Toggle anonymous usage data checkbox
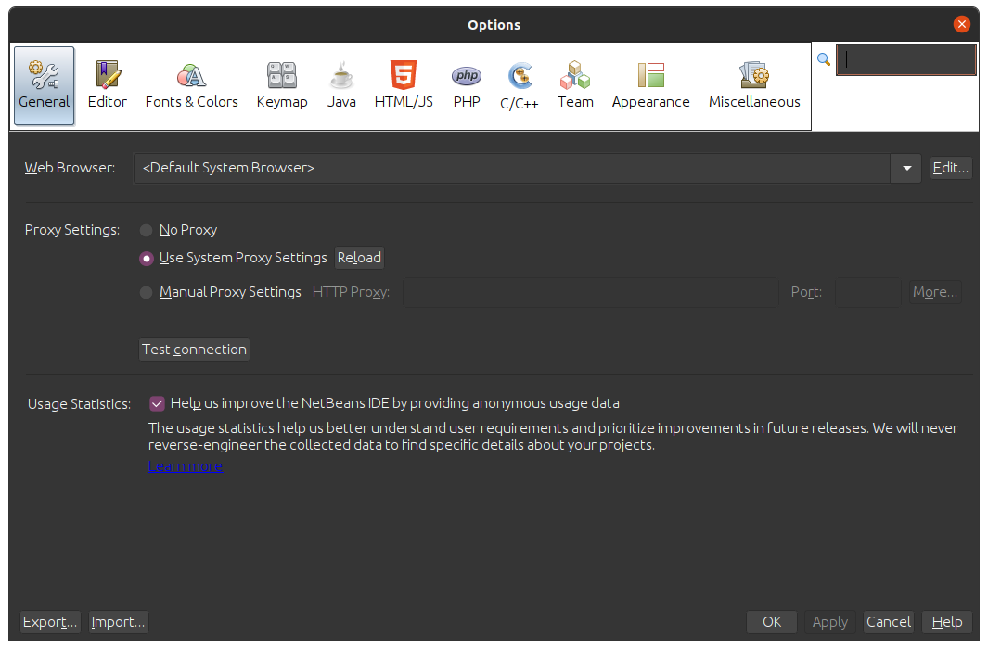Image resolution: width=988 pixels, height=649 pixels. click(x=157, y=403)
